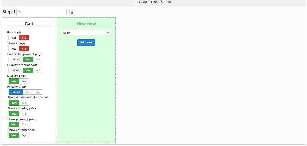Set Show payment price to Yes
The image size is (307, 146).
pos(14,125)
